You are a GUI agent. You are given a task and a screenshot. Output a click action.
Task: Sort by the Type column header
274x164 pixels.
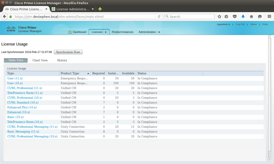coord(32,73)
